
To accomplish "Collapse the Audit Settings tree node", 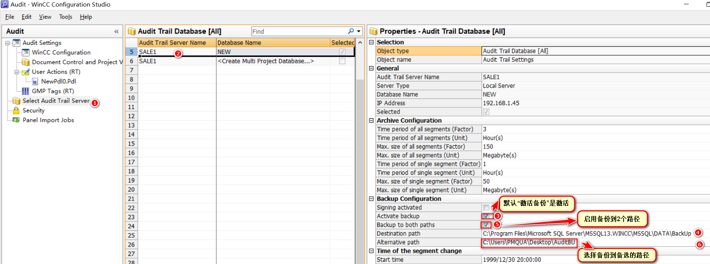I will coord(7,43).
